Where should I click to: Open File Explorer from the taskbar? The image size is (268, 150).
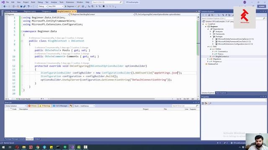pyautogui.click(x=24, y=147)
